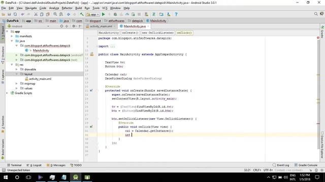Viewport: 325px width, 182px height.
Task: Expand Gradle Scripts node
Action: coord(7,93)
